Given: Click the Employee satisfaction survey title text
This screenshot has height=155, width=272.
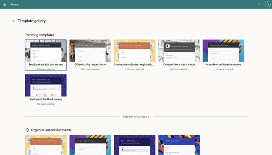Looking at the screenshot, I should coord(46,65).
